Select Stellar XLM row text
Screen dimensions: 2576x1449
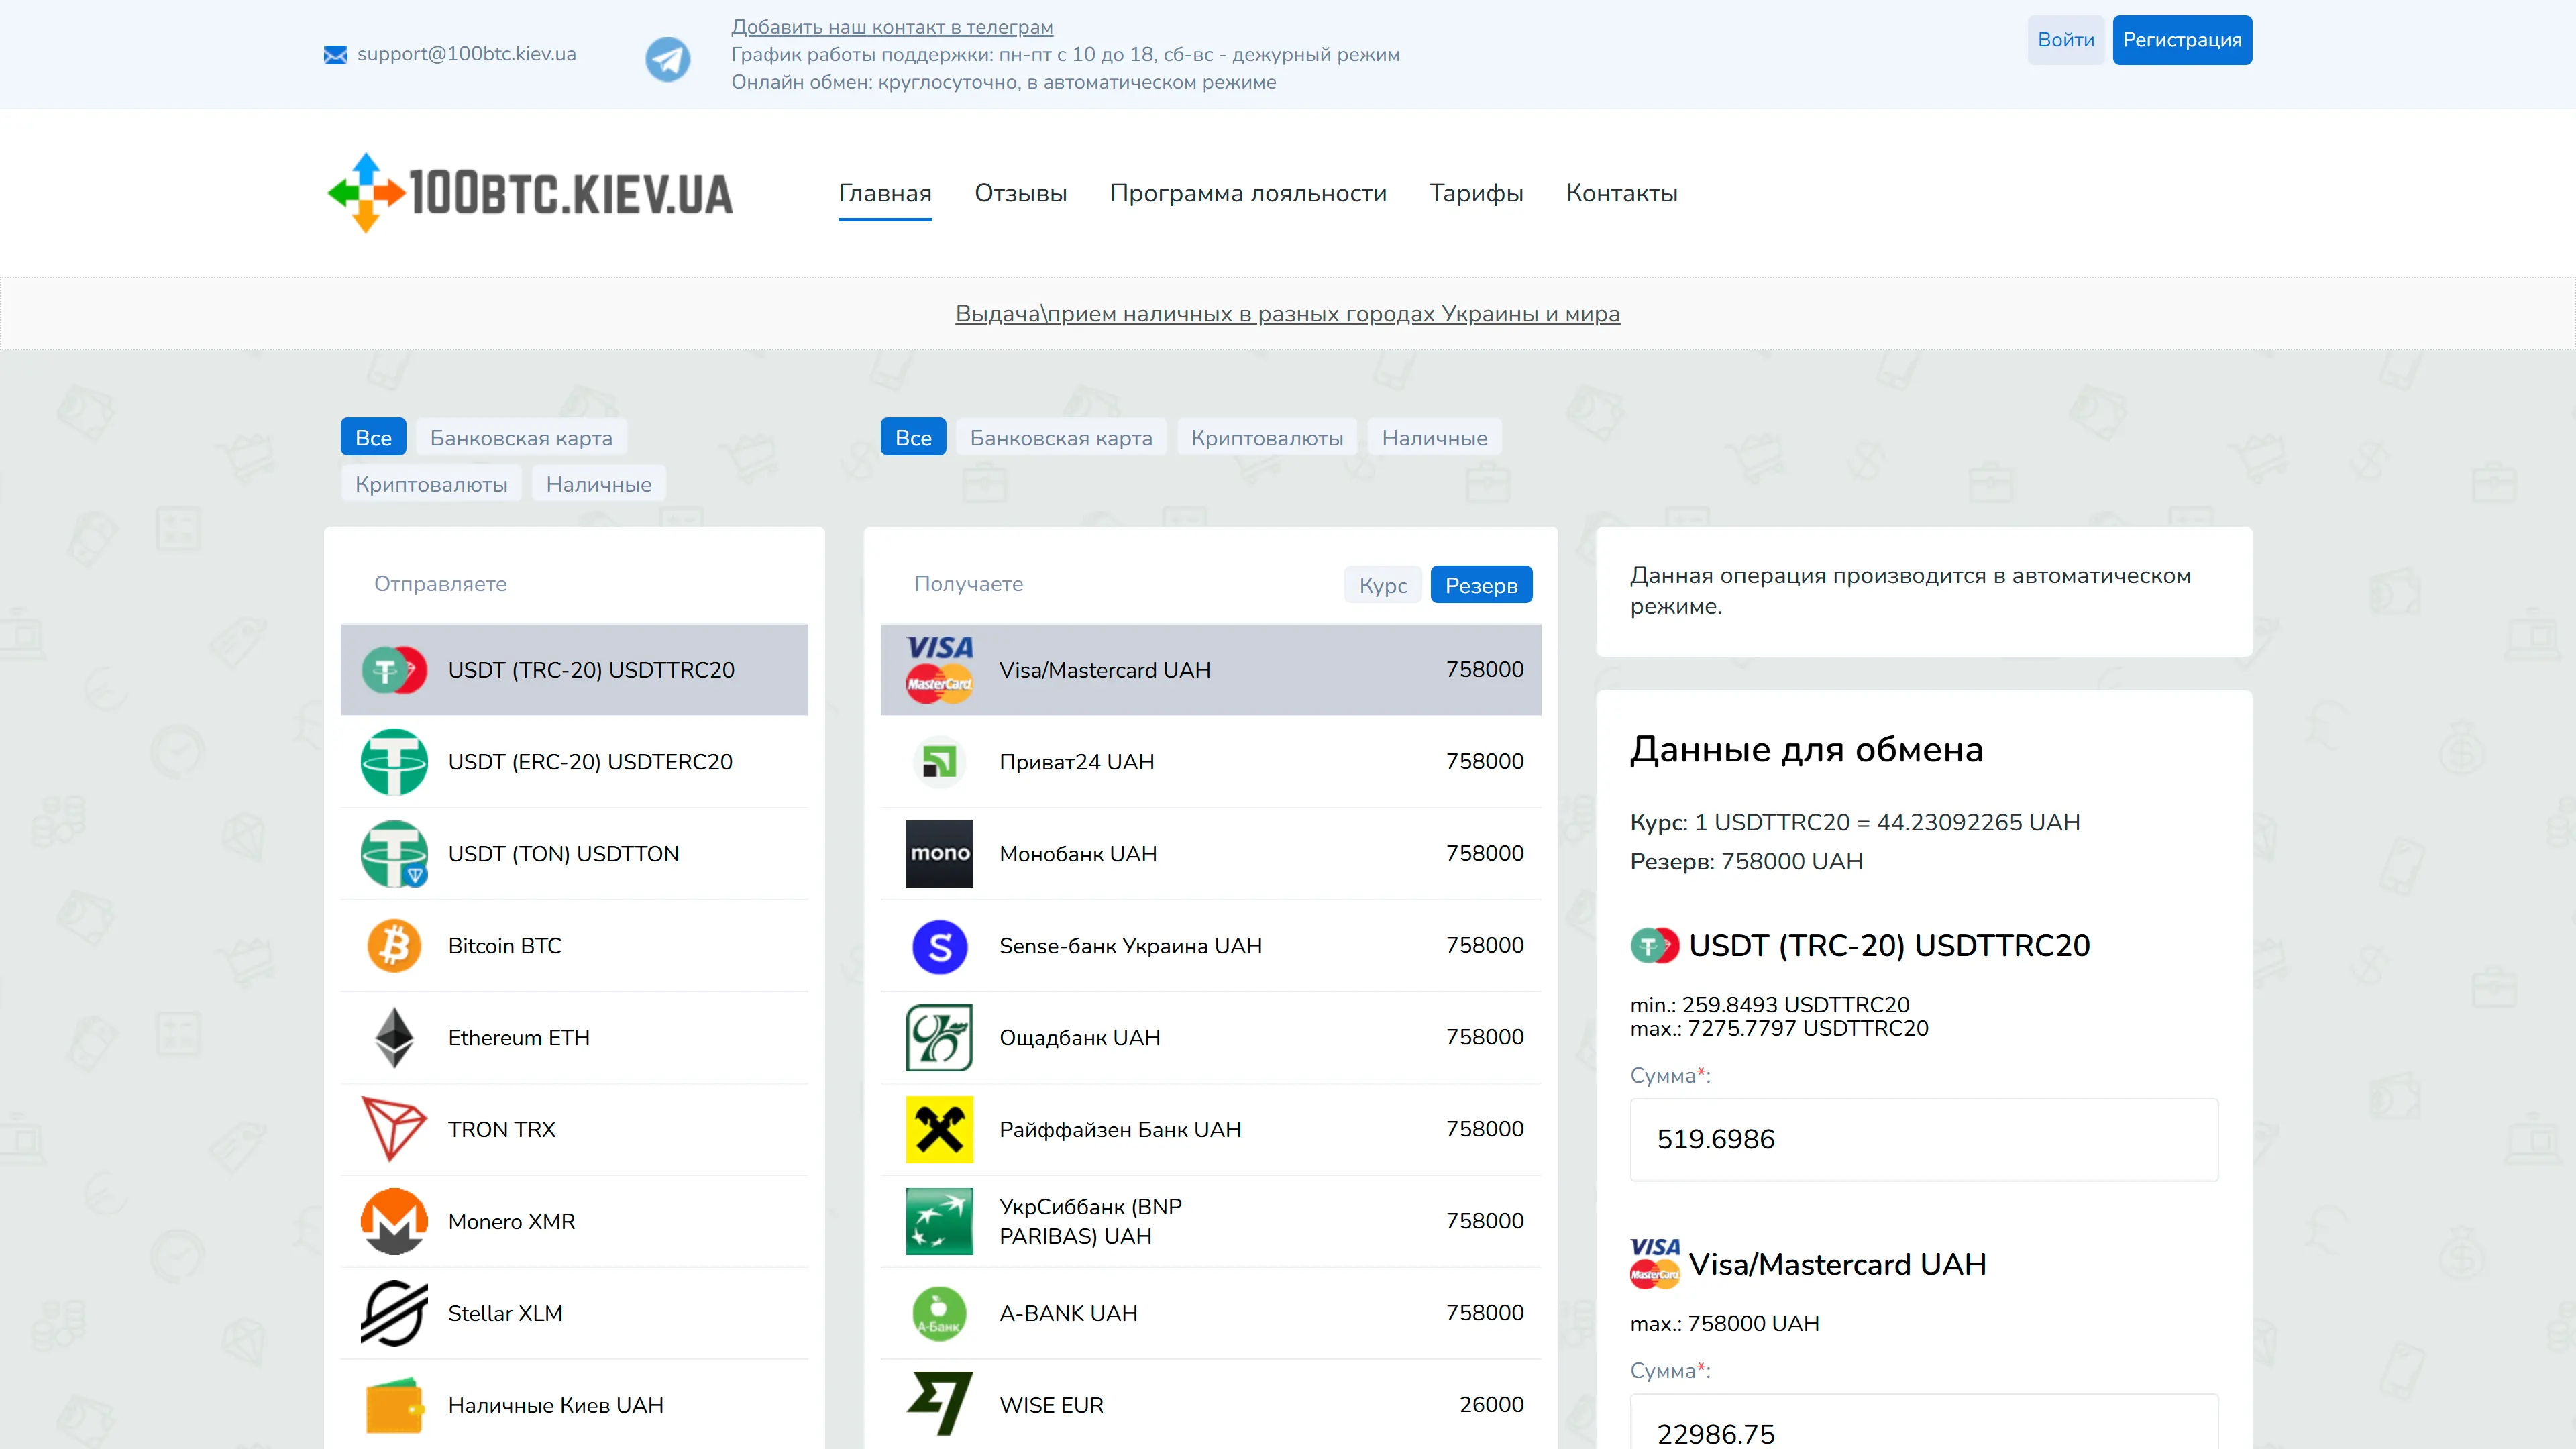coord(505,1314)
